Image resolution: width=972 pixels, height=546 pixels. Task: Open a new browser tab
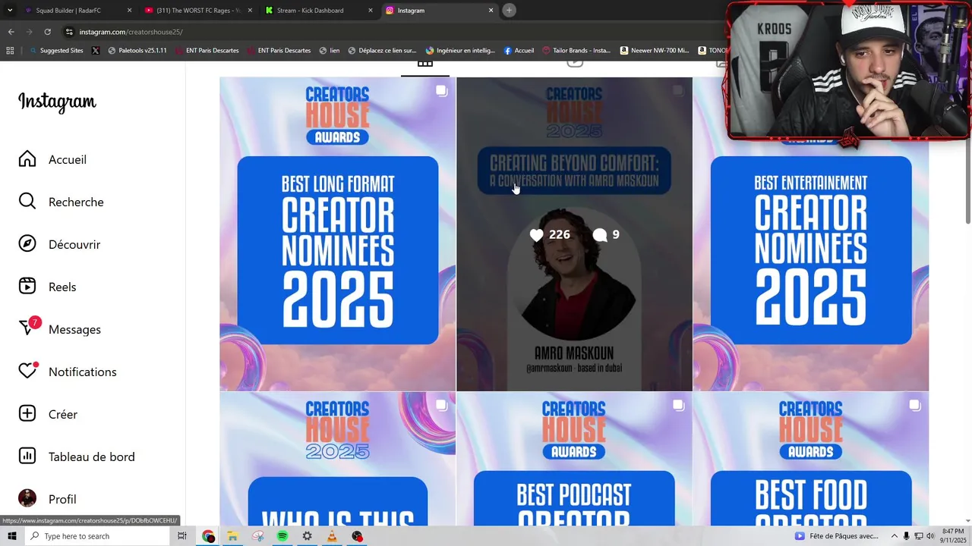[510, 10]
